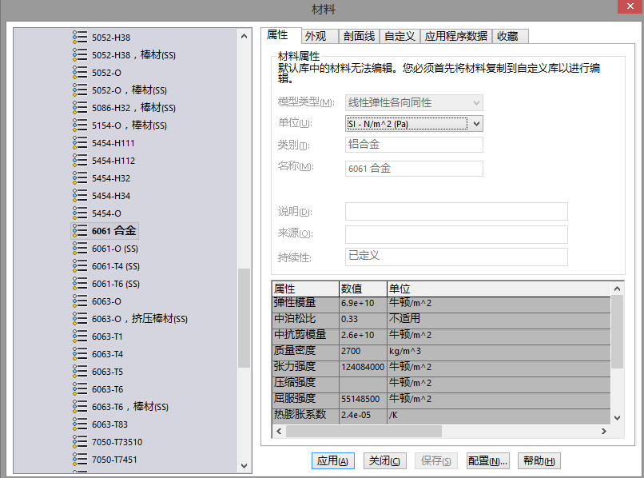The height and width of the screenshot is (478, 644).
Task: Click the empty 来源 source field
Action: coord(456,234)
